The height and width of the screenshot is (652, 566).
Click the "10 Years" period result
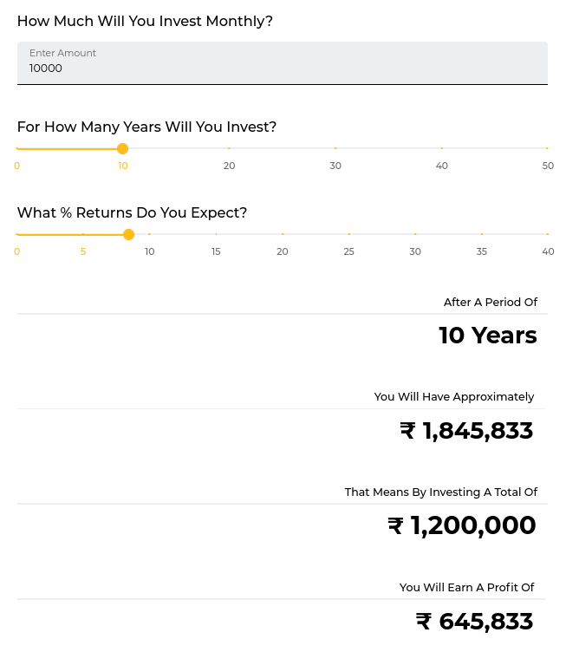coord(487,336)
